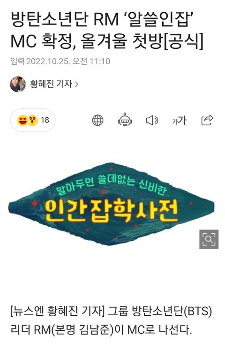Tap the surprised face reaction emoji
The image size is (225, 358).
[x=33, y=120]
